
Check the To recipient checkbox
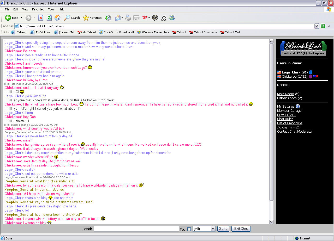pyautogui.click(x=189, y=229)
